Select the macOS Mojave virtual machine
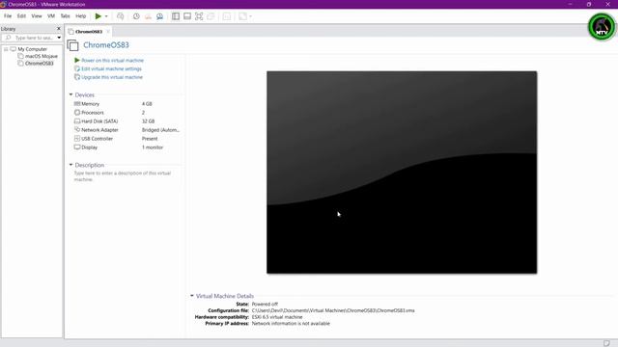The width and height of the screenshot is (618, 347). pos(42,56)
